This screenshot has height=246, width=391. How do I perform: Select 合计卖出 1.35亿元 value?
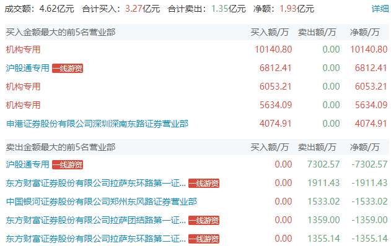(229, 9)
